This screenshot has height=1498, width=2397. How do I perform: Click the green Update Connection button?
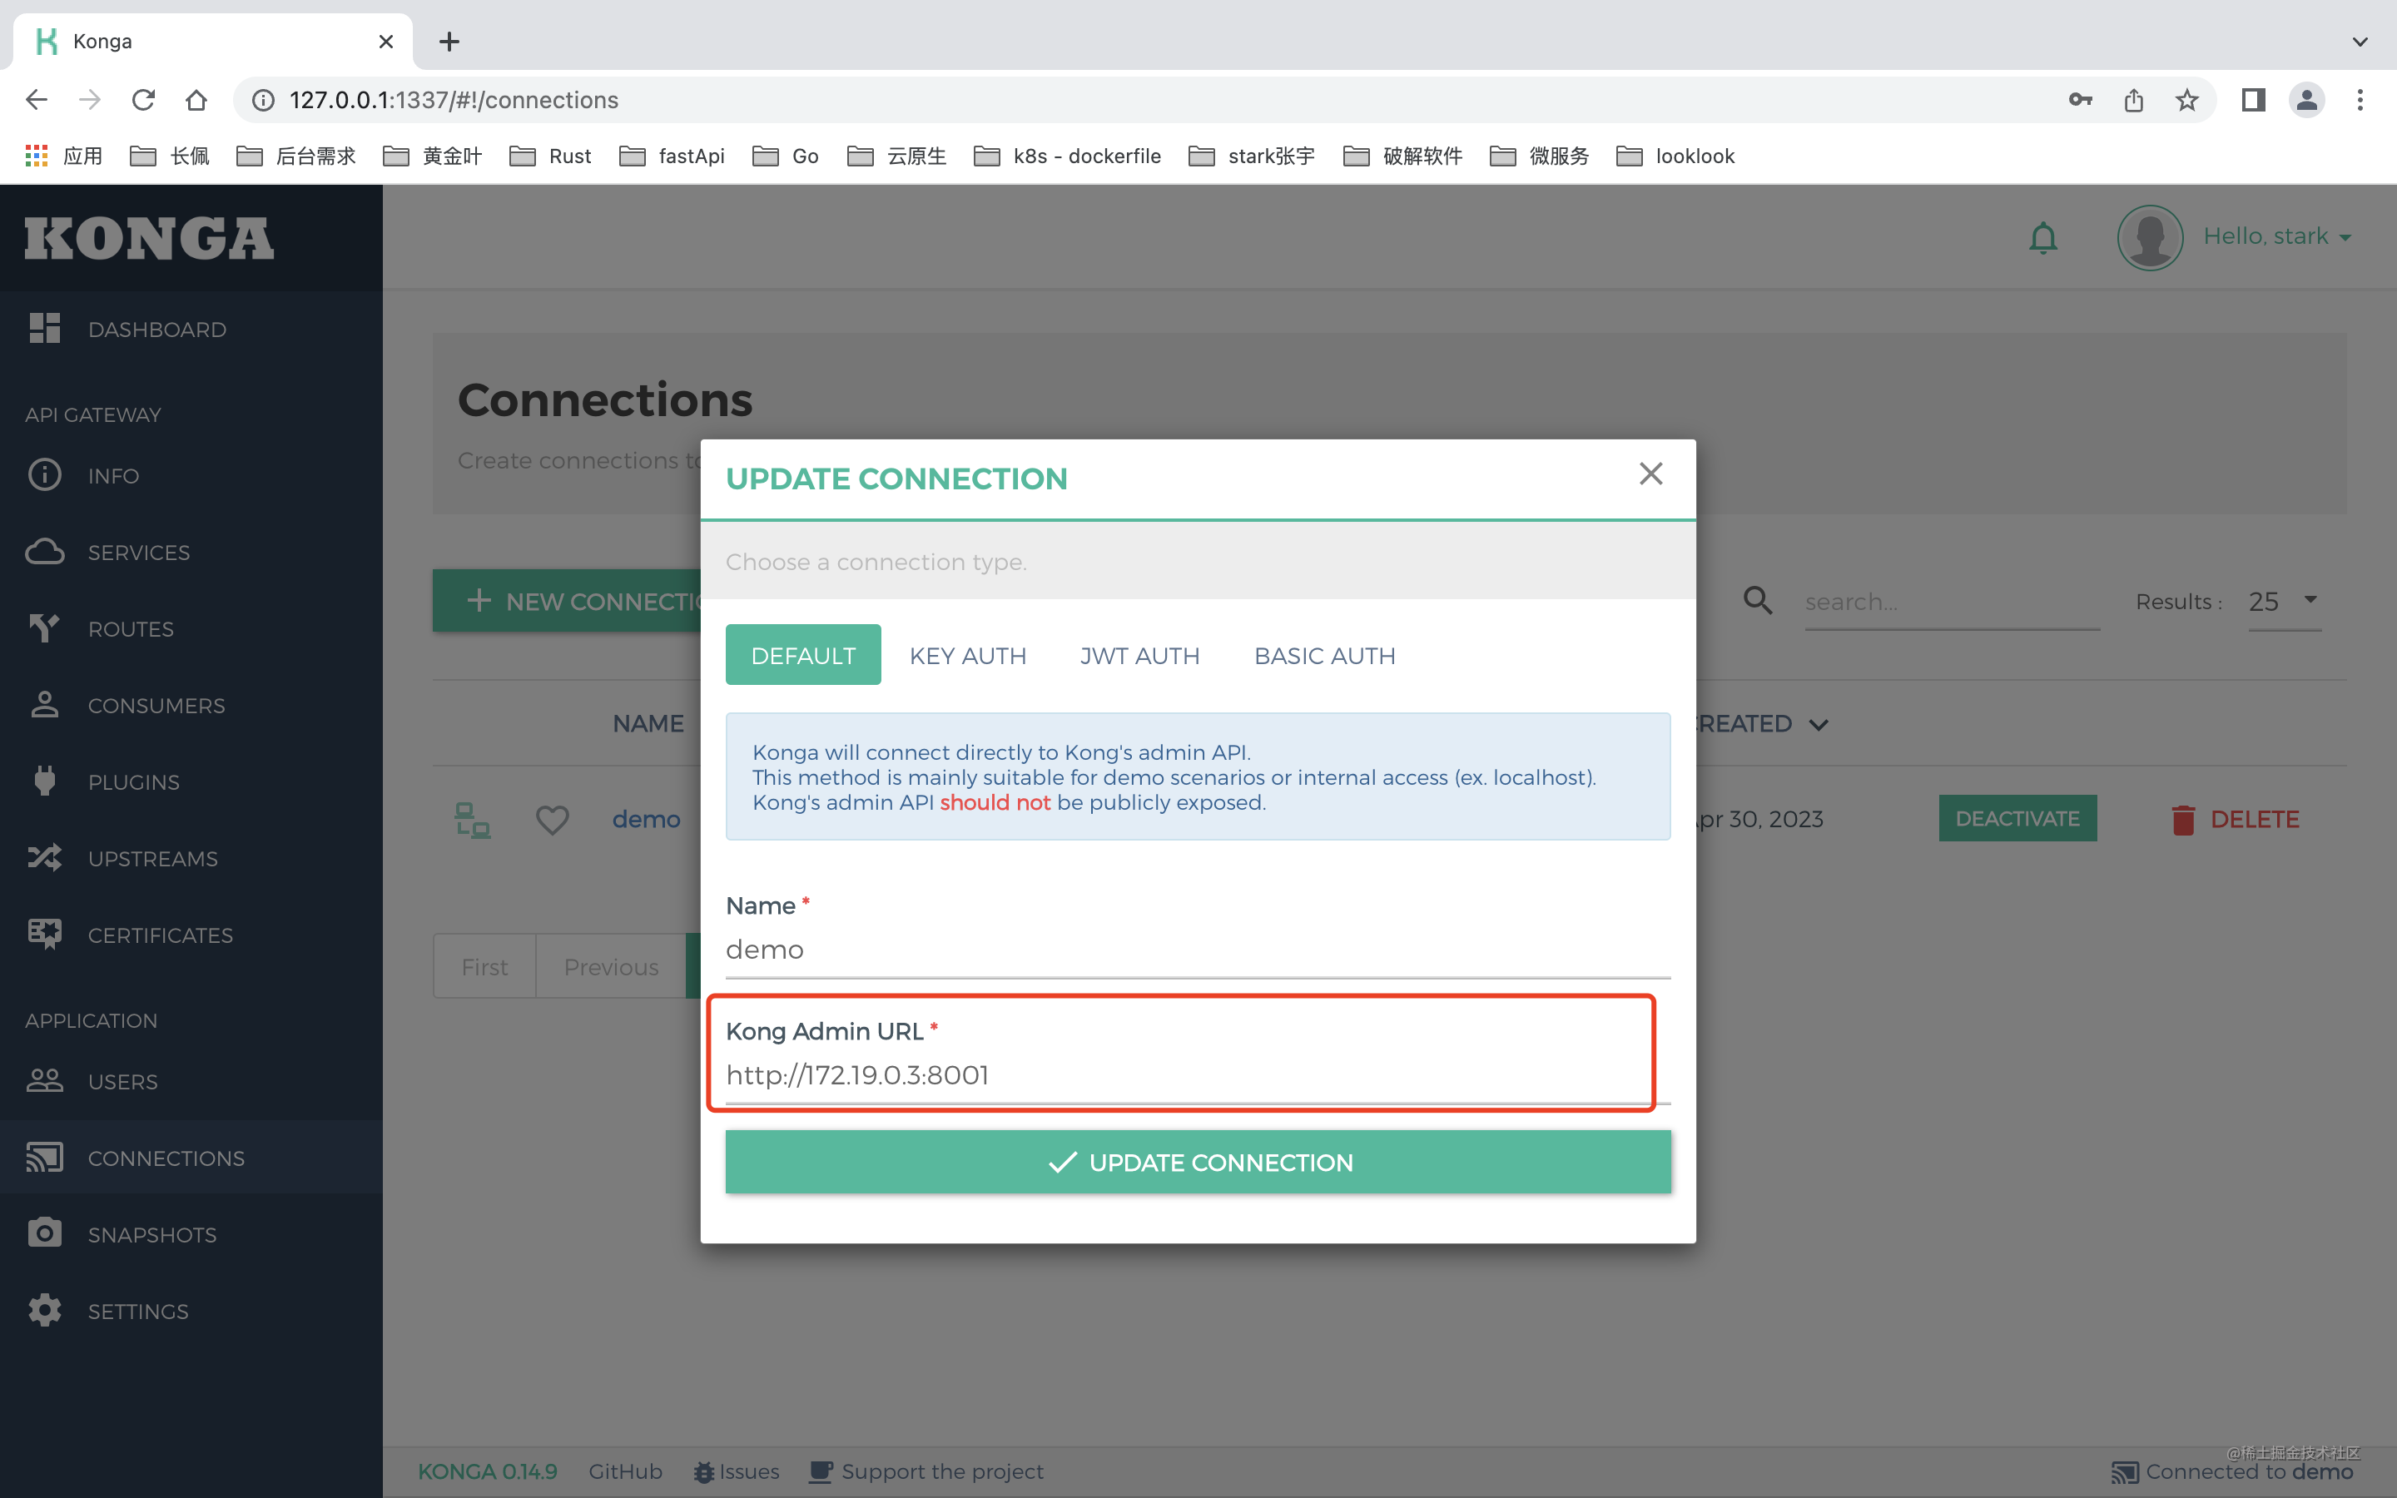tap(1198, 1162)
